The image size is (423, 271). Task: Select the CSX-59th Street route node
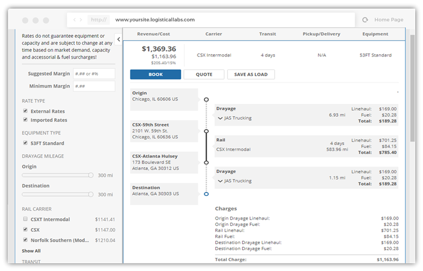click(206, 131)
